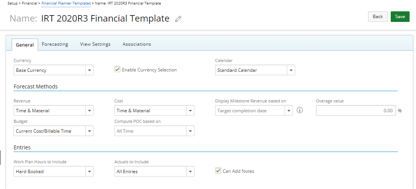Switch to the Forecasting tab

click(x=55, y=44)
